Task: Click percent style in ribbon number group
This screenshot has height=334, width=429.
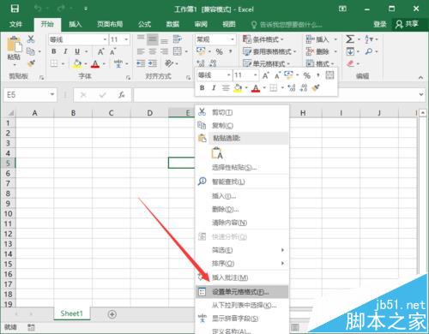Action: point(219,51)
